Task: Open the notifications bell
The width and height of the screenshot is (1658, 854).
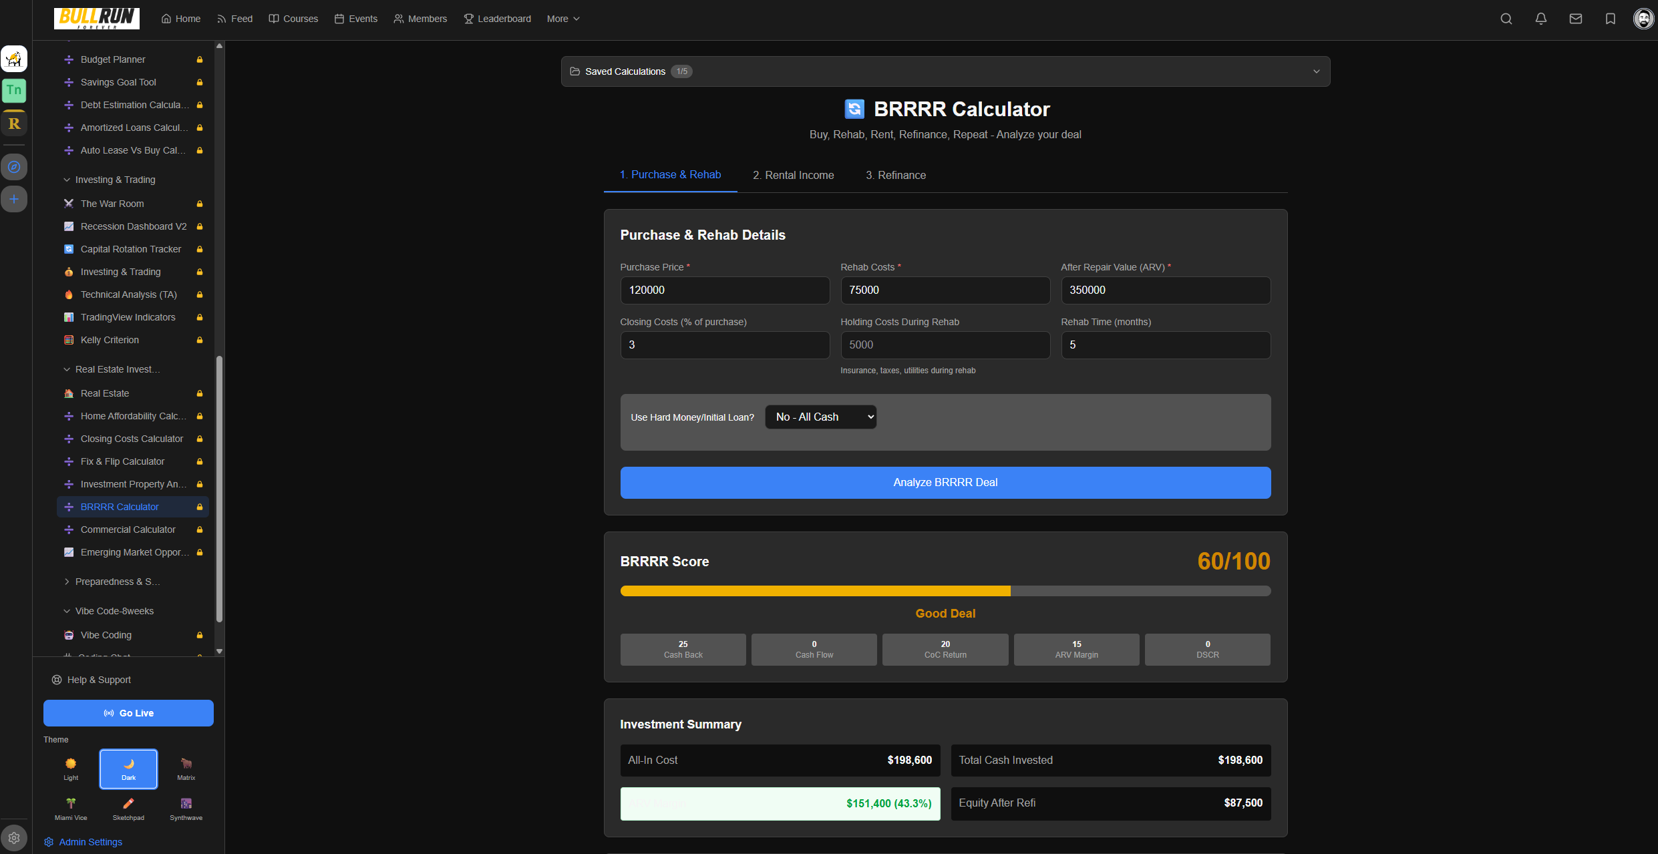Action: point(1541,18)
